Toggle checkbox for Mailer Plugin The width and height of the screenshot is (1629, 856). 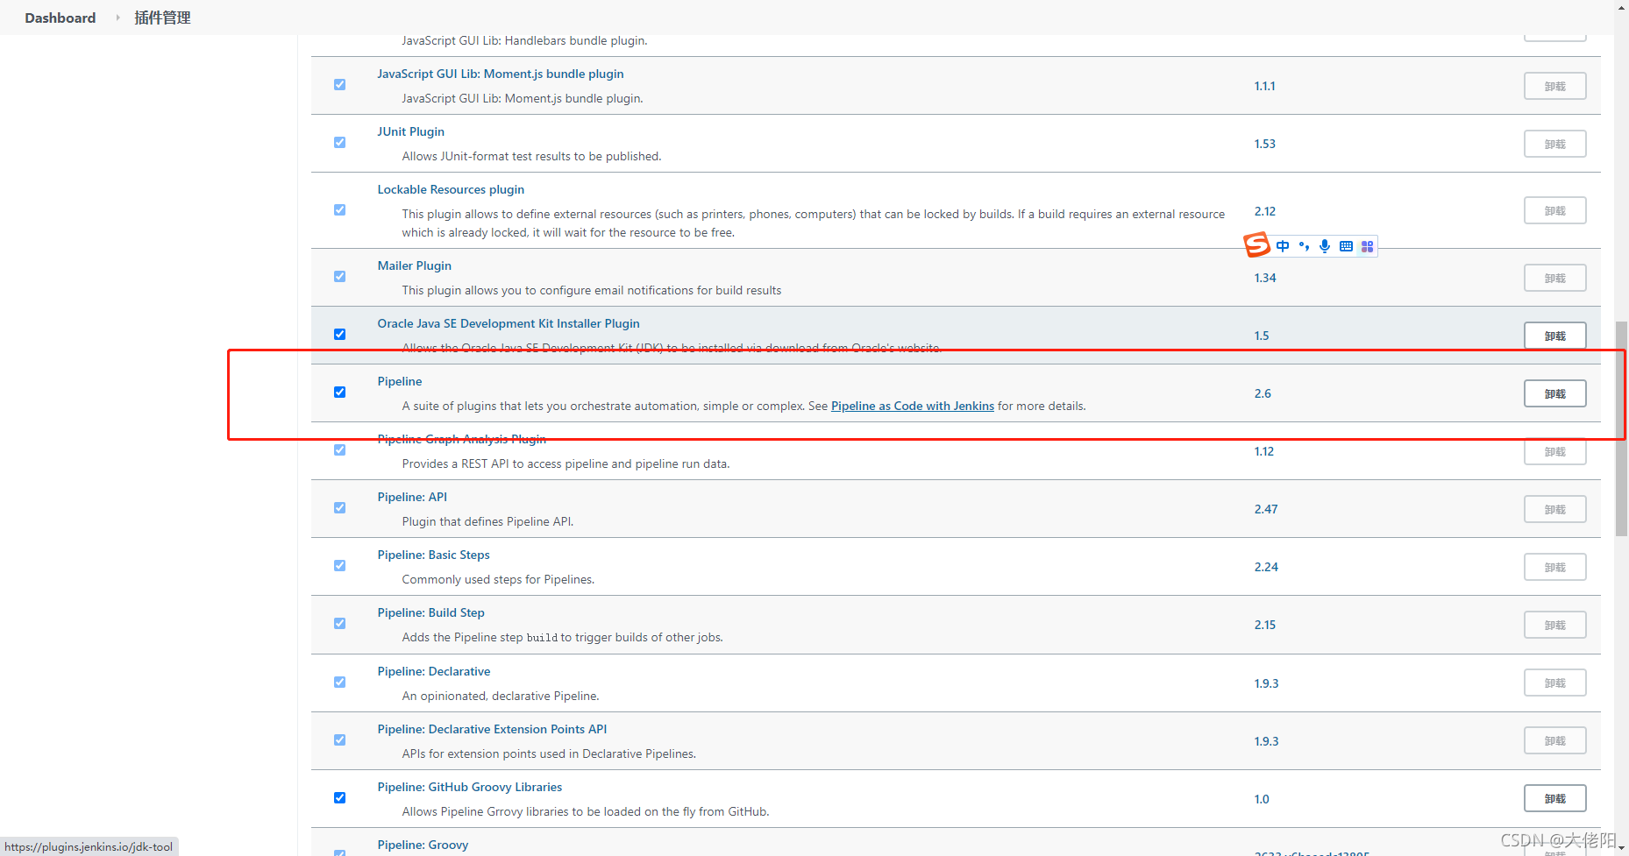(339, 277)
